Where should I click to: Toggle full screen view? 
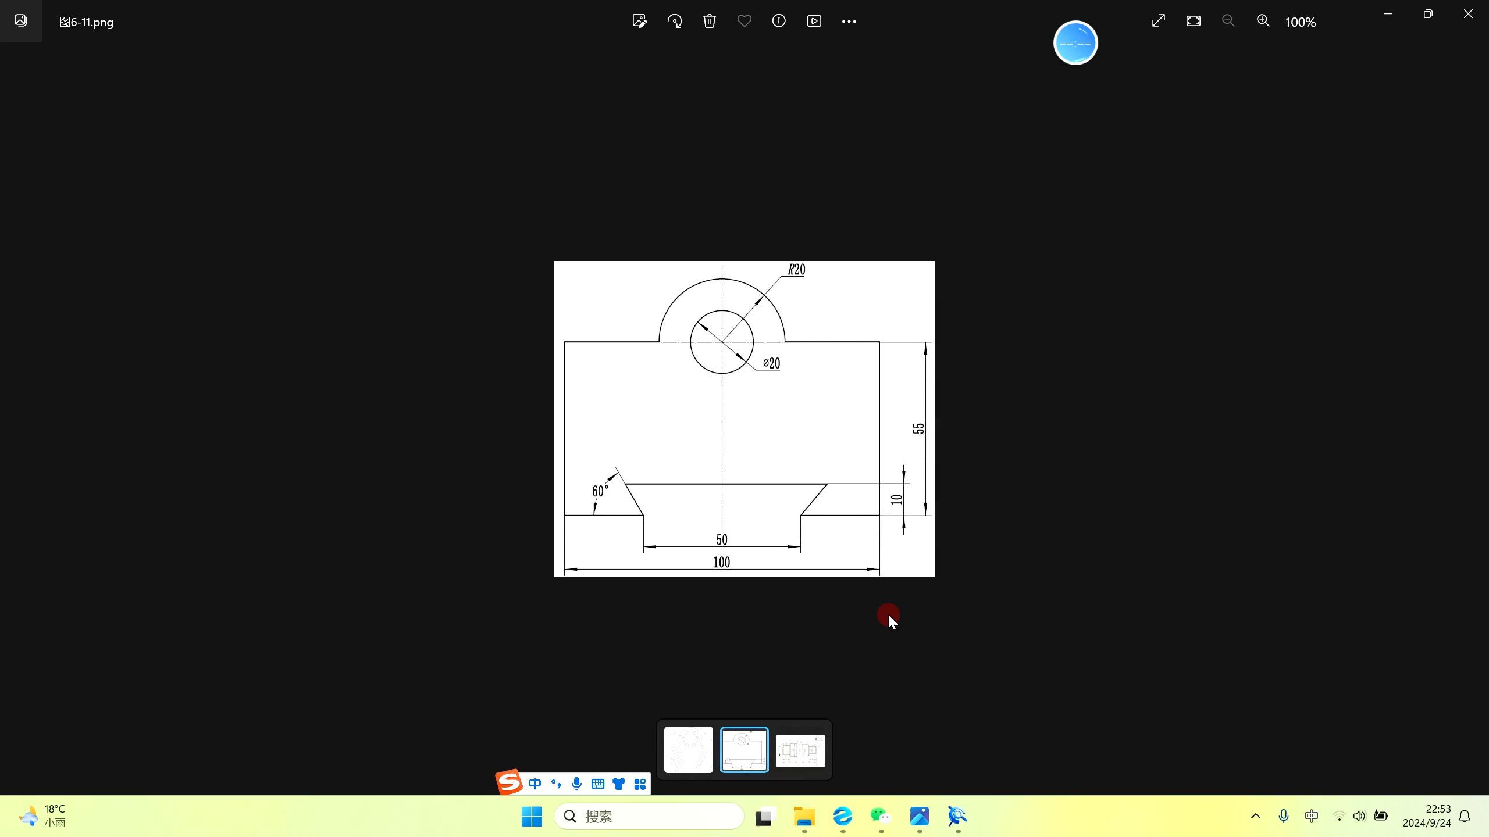tap(1159, 22)
